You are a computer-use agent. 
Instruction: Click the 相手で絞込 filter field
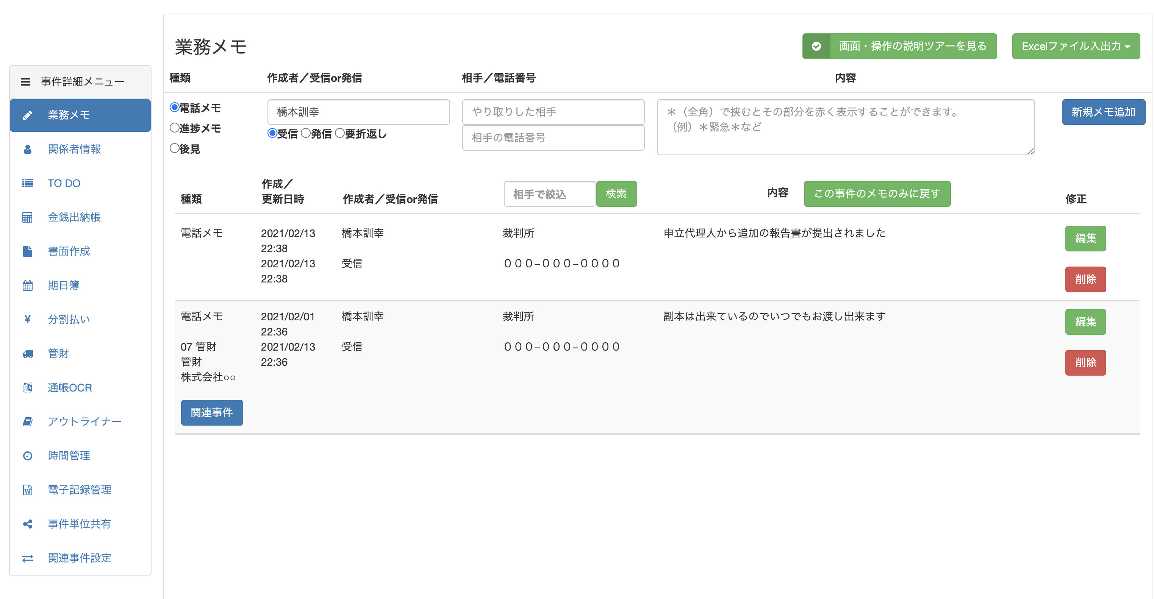[549, 194]
